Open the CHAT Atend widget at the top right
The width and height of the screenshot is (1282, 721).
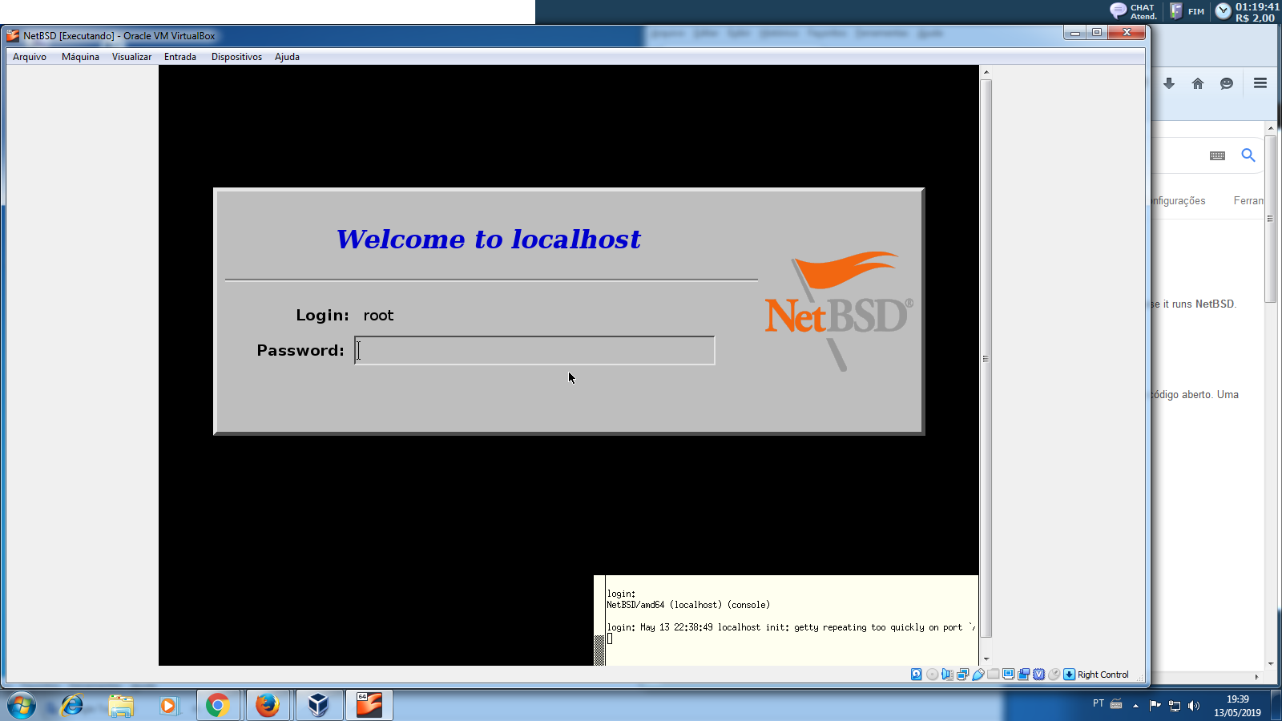click(1130, 10)
